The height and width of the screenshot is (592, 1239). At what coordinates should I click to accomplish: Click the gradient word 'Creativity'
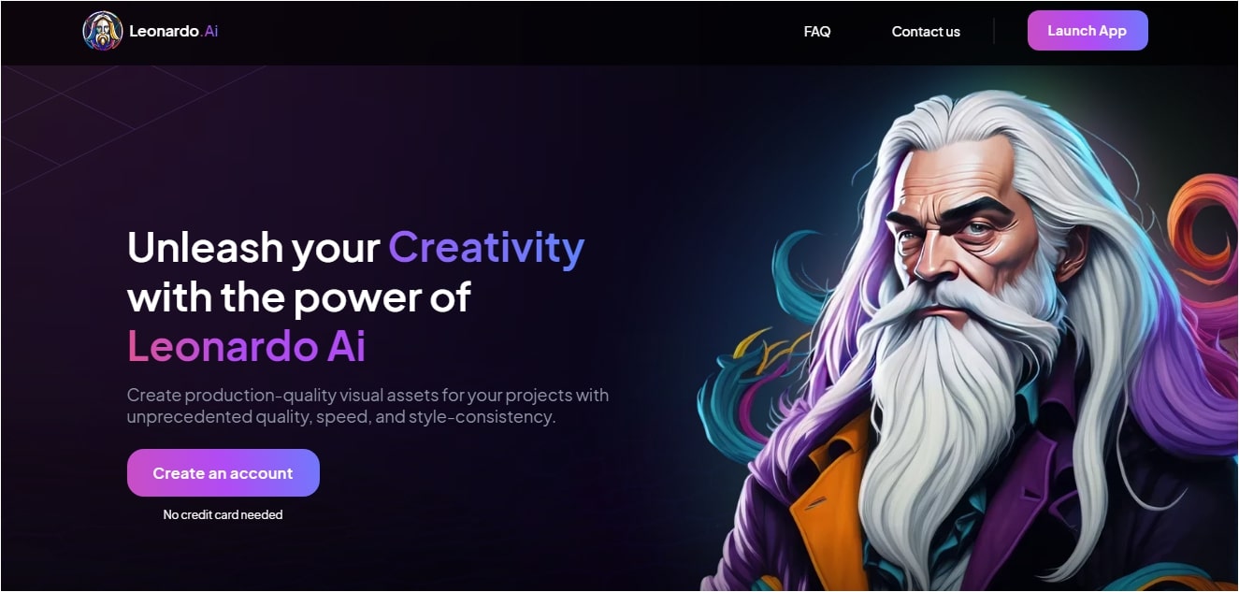(486, 248)
